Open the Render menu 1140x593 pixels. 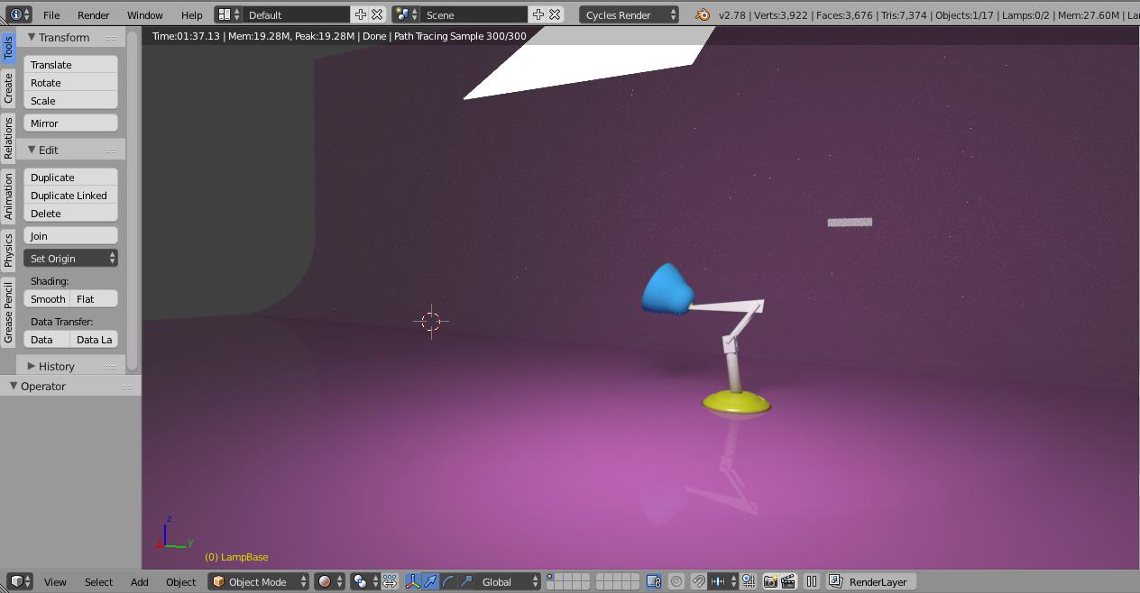pos(92,14)
